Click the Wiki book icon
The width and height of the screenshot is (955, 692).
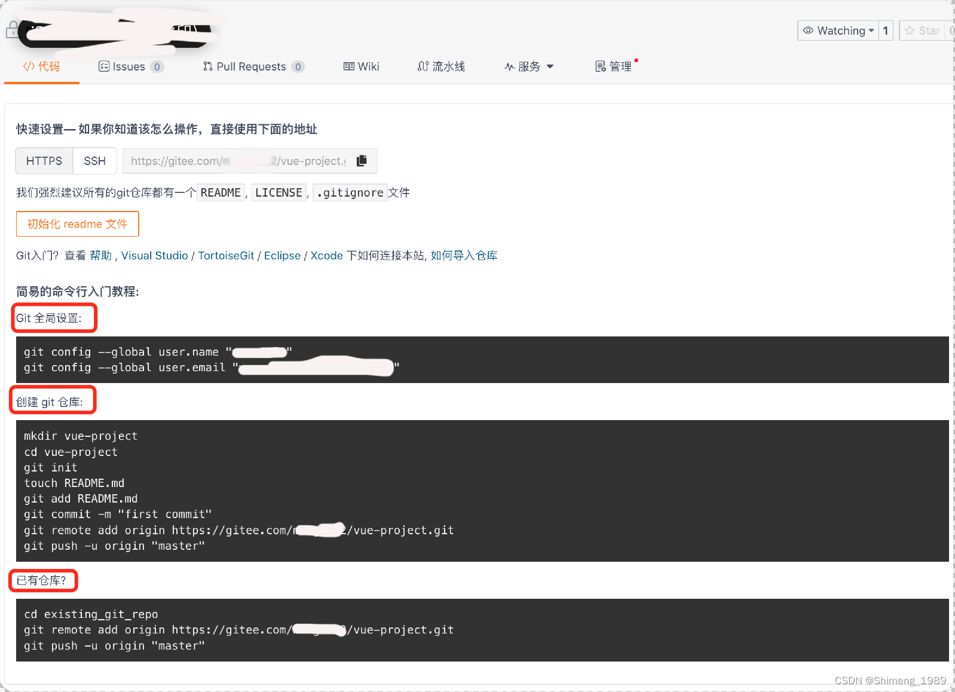pos(348,66)
